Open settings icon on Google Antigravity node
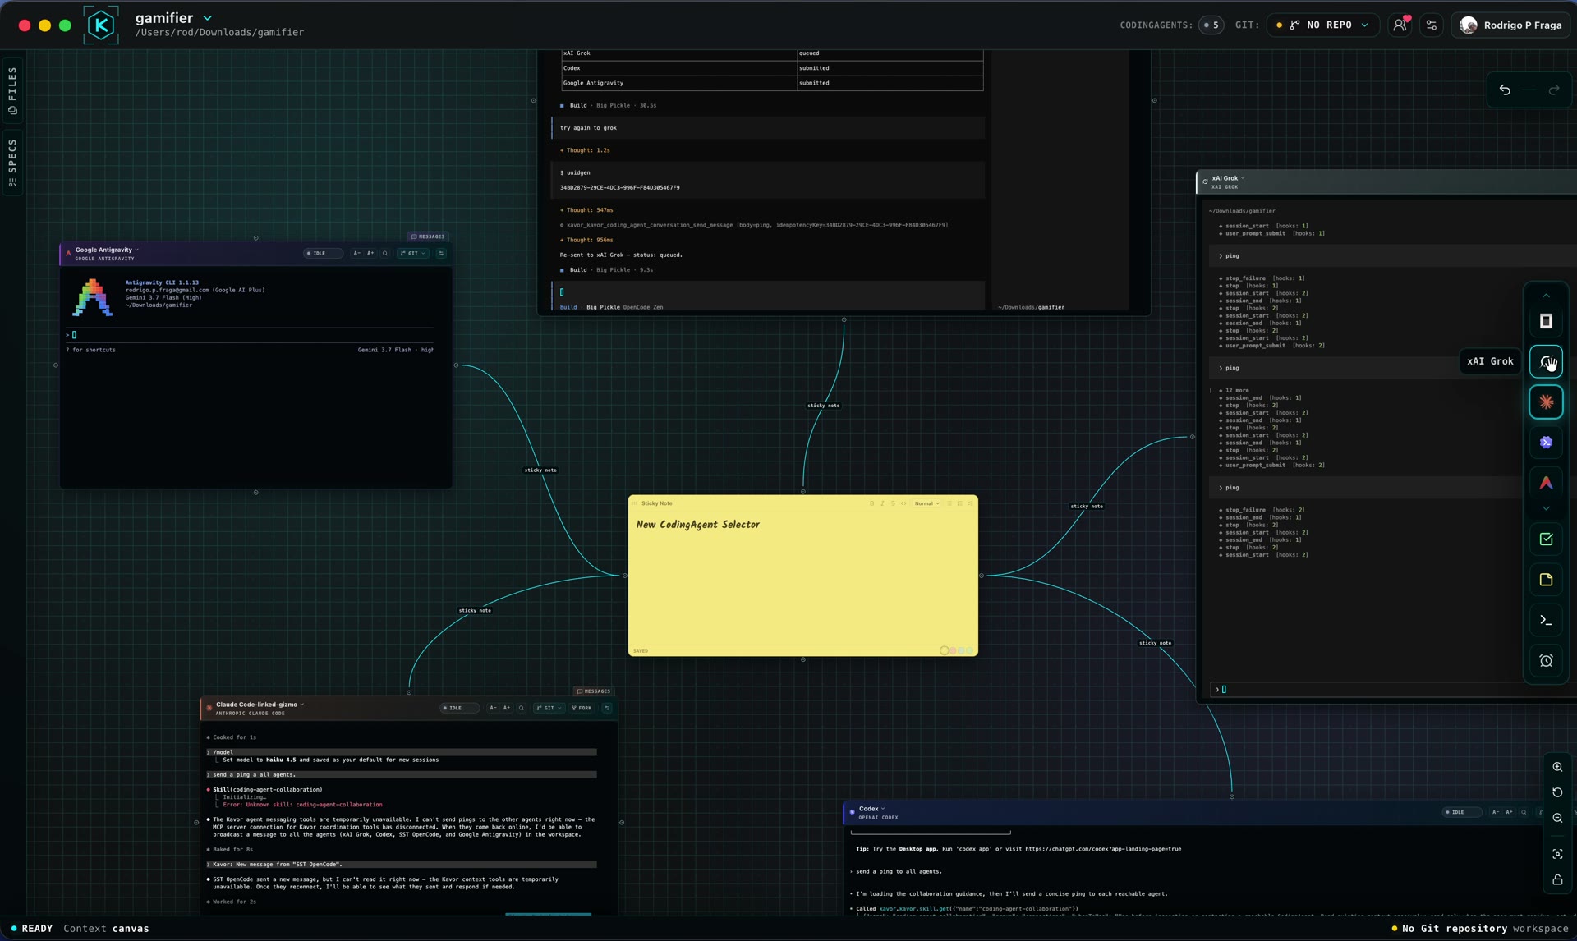 click(441, 254)
